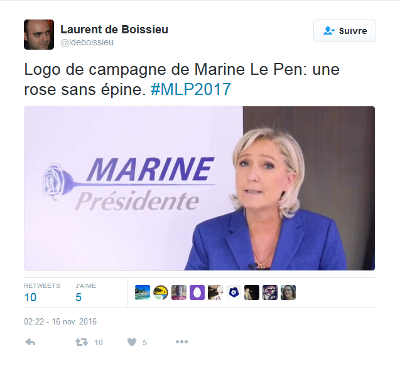Open the tropical beach avatar liker profile
Viewport: 400px width, 366px height.
(143, 292)
